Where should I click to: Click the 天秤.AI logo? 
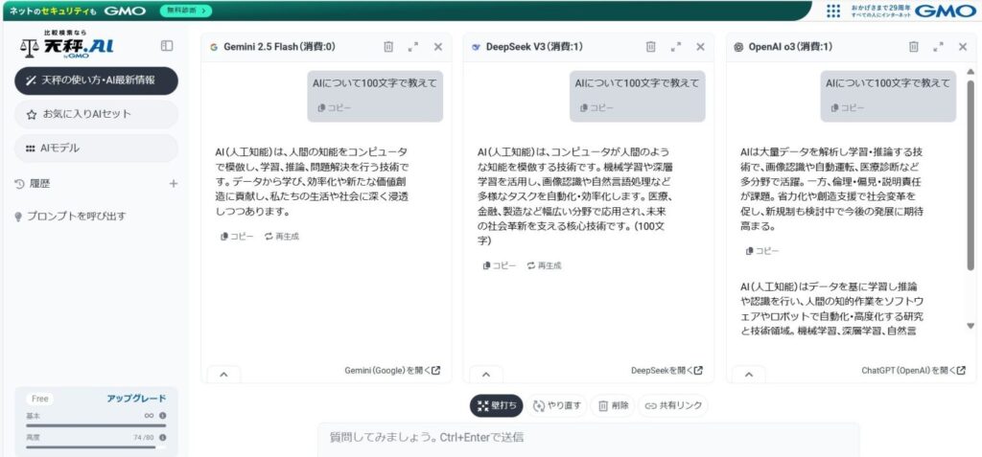[x=67, y=46]
